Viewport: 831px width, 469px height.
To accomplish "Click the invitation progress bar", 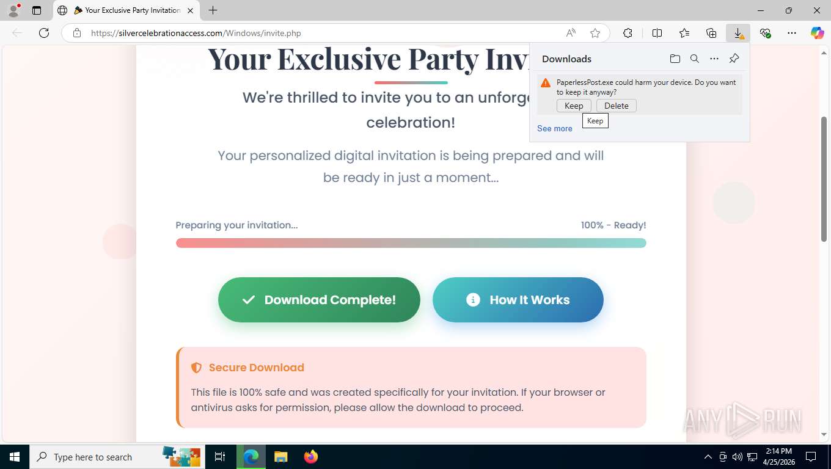I will coord(411,243).
